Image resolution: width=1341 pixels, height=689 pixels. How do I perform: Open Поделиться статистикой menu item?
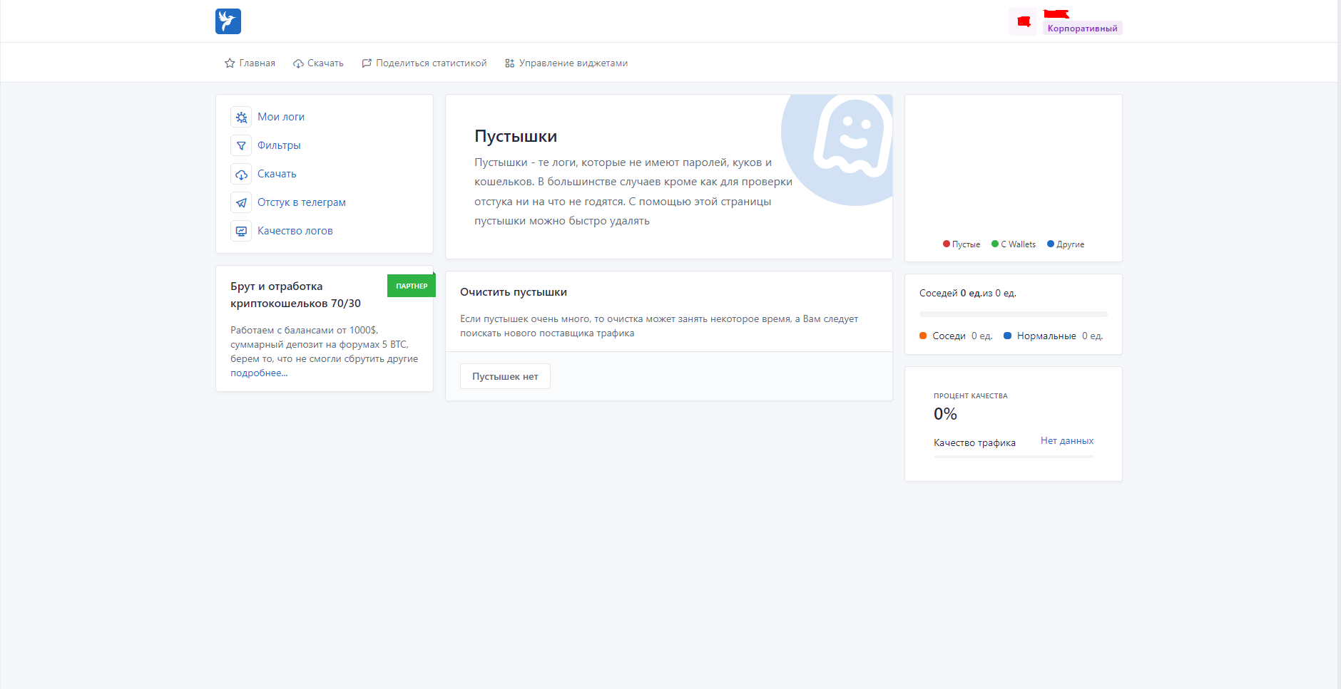point(424,63)
